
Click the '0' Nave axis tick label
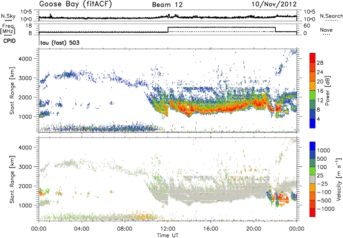point(305,33)
